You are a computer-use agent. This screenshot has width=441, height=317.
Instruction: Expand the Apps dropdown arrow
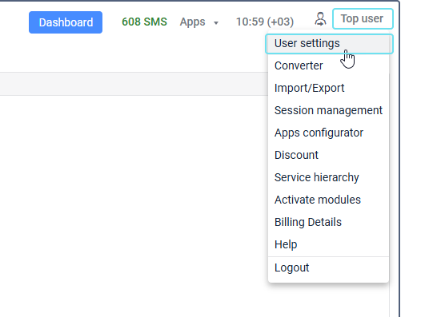[216, 23]
